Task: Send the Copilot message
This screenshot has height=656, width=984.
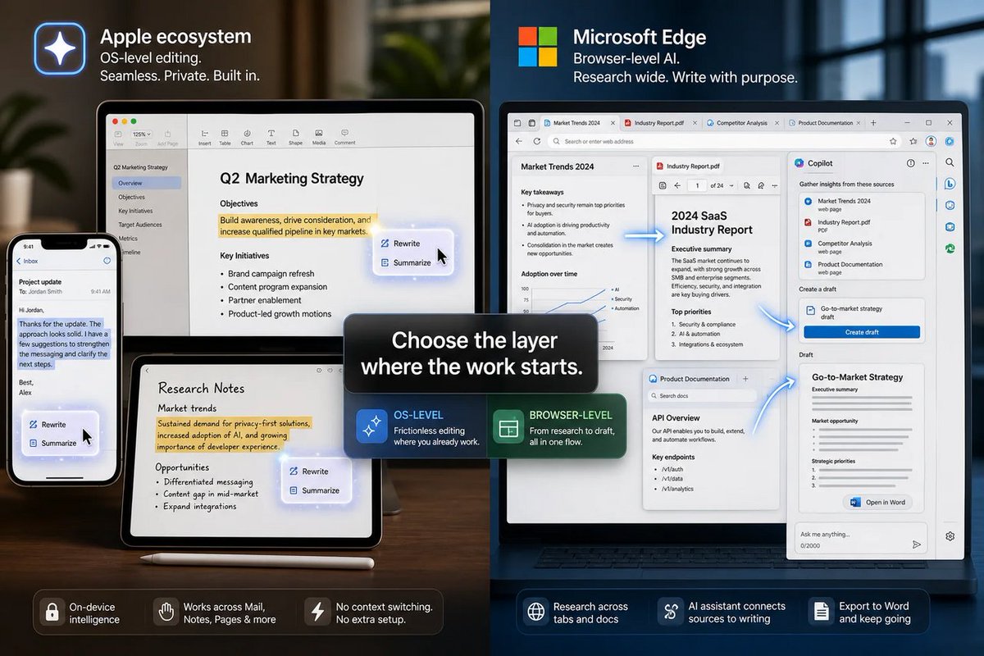Action: [916, 544]
